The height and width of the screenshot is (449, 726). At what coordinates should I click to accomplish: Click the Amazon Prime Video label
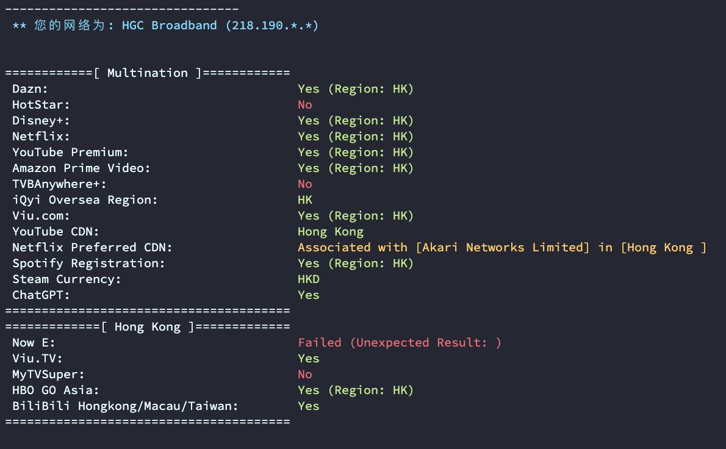tap(81, 168)
